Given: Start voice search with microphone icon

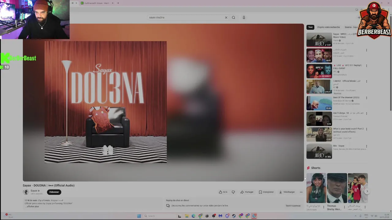Looking at the screenshot, I should click(244, 17).
